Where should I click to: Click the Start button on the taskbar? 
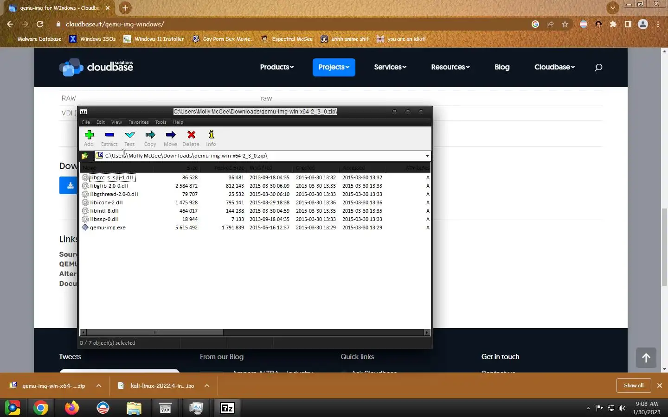click(x=13, y=408)
